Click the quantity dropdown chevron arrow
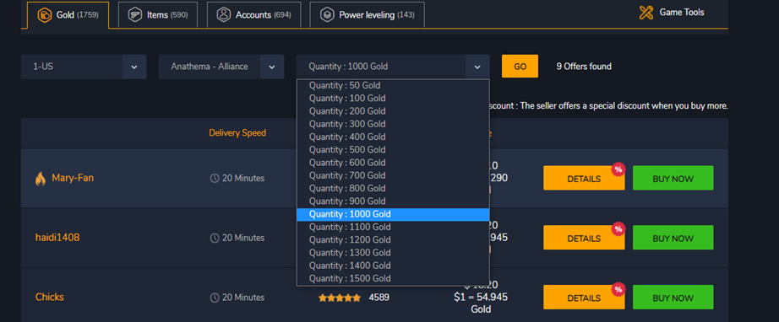 pyautogui.click(x=477, y=67)
